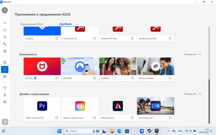The height and width of the screenshot is (135, 216).
Task: Open the feedback monitor icon in sidebar
Action: coord(5,77)
